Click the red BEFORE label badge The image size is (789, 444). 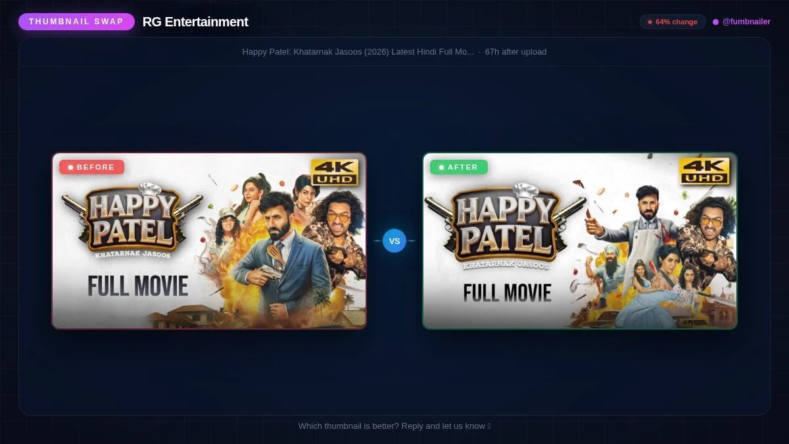pos(91,167)
